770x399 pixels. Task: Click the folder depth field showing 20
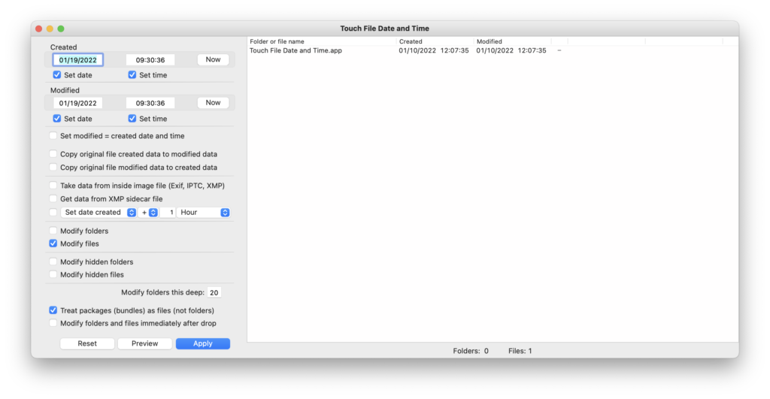click(x=214, y=292)
